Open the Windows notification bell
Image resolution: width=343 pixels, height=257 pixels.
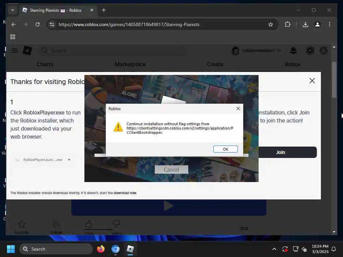coord(334,249)
